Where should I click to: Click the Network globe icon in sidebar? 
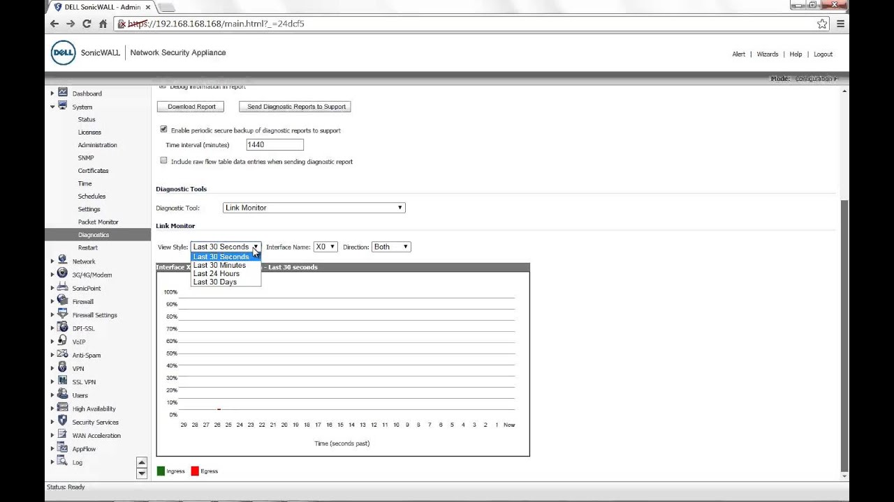[x=63, y=260]
